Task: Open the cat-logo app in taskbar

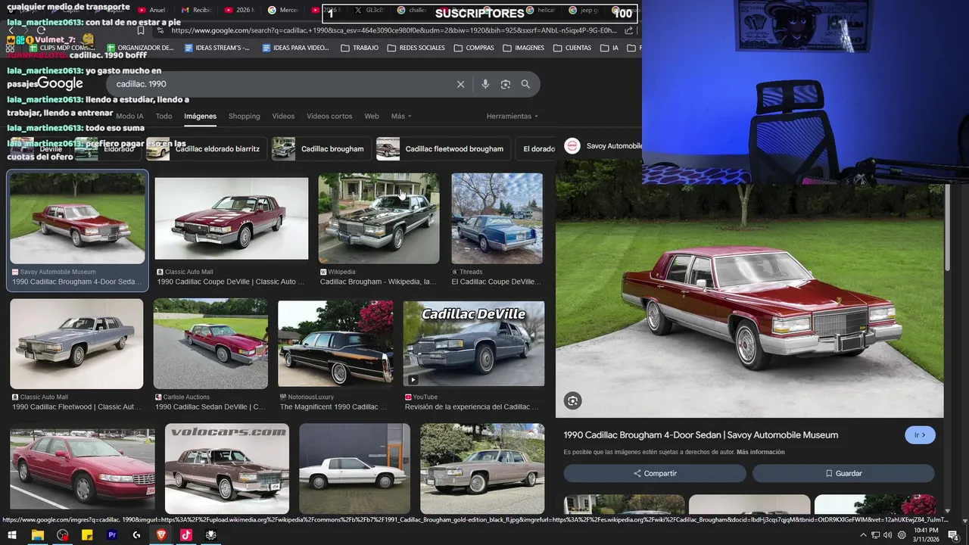Action: tap(211, 535)
